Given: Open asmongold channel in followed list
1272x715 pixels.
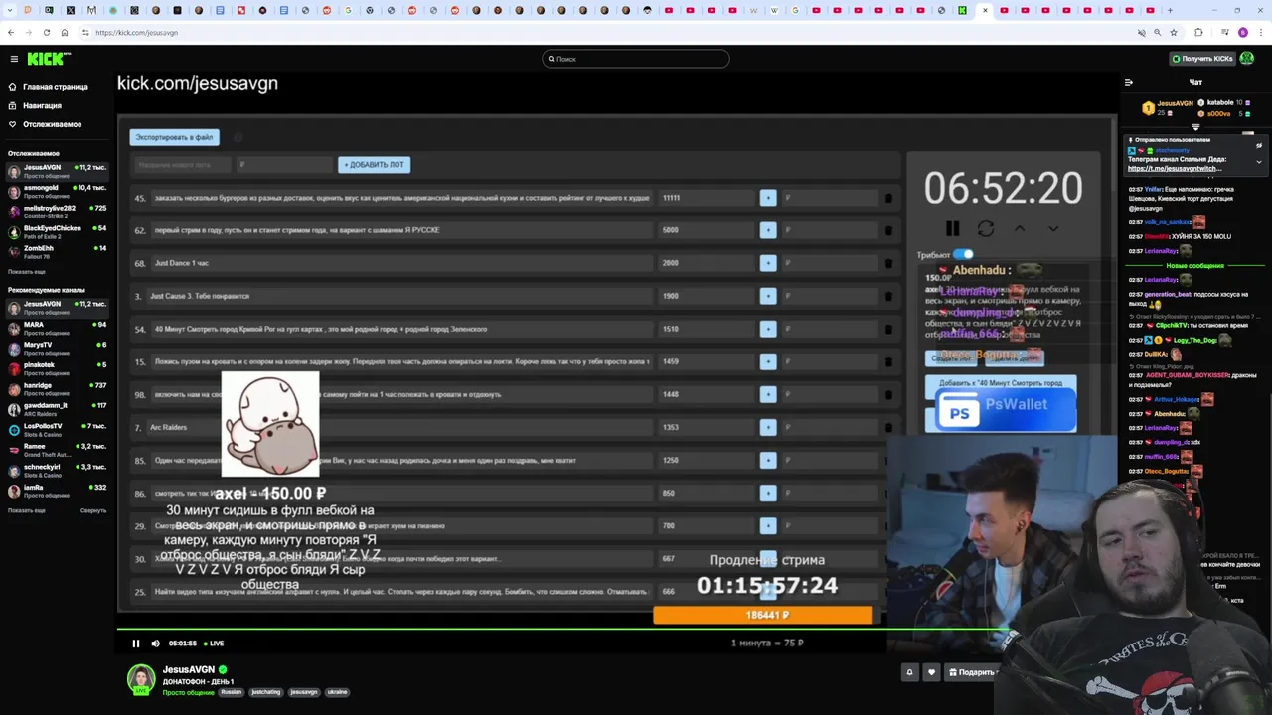Looking at the screenshot, I should click(56, 191).
